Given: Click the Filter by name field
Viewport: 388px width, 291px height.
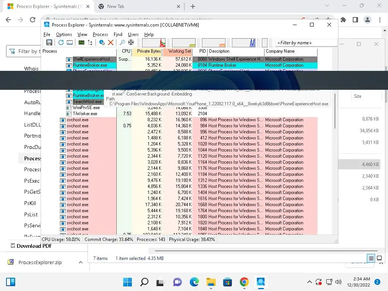Looking at the screenshot, I should [x=306, y=43].
